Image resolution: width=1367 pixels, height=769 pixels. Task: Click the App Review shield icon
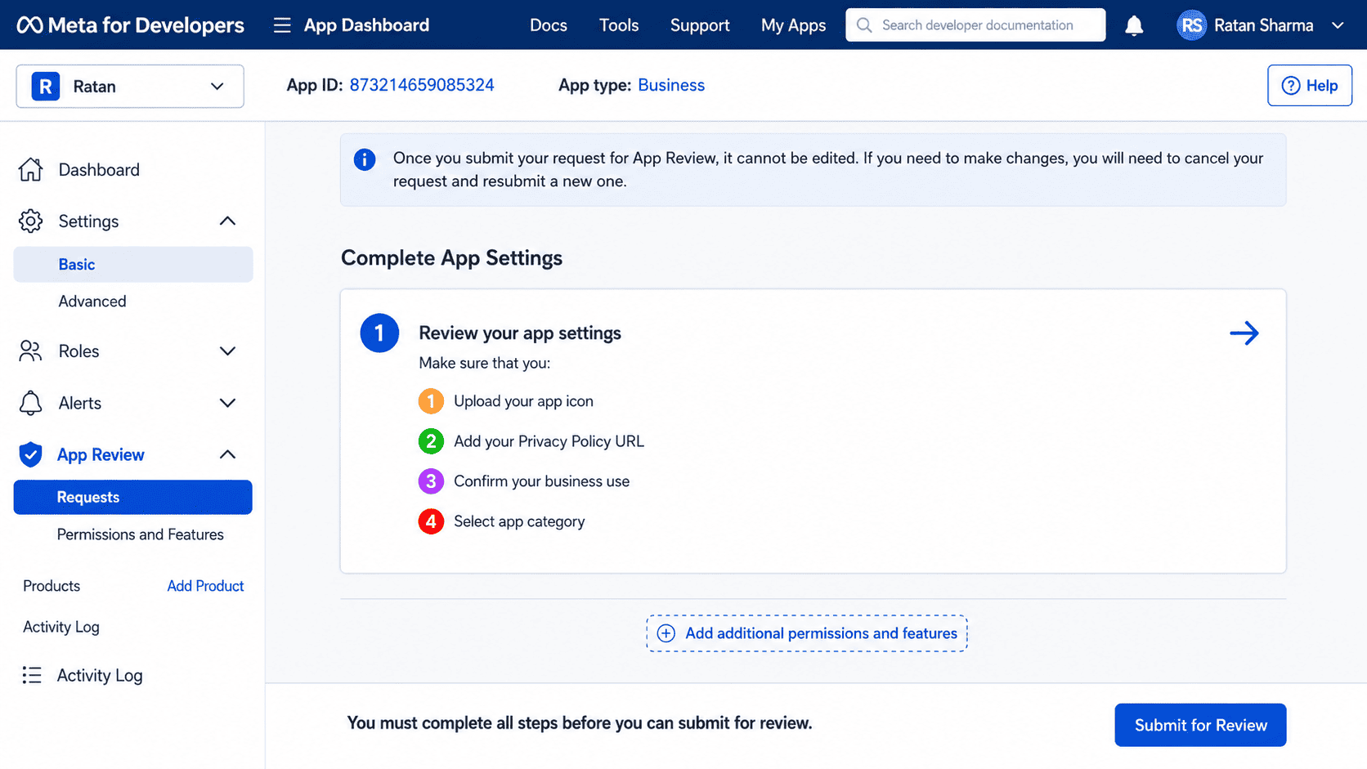[x=30, y=454]
